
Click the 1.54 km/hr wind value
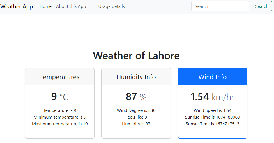212,97
